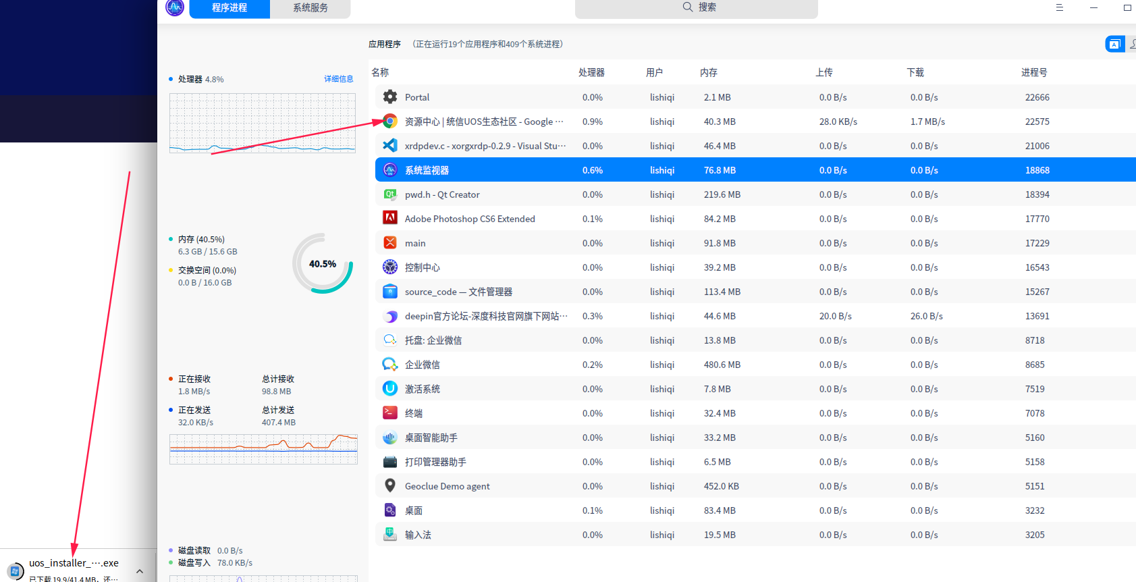Click the process ID 3205

click(x=1035, y=535)
